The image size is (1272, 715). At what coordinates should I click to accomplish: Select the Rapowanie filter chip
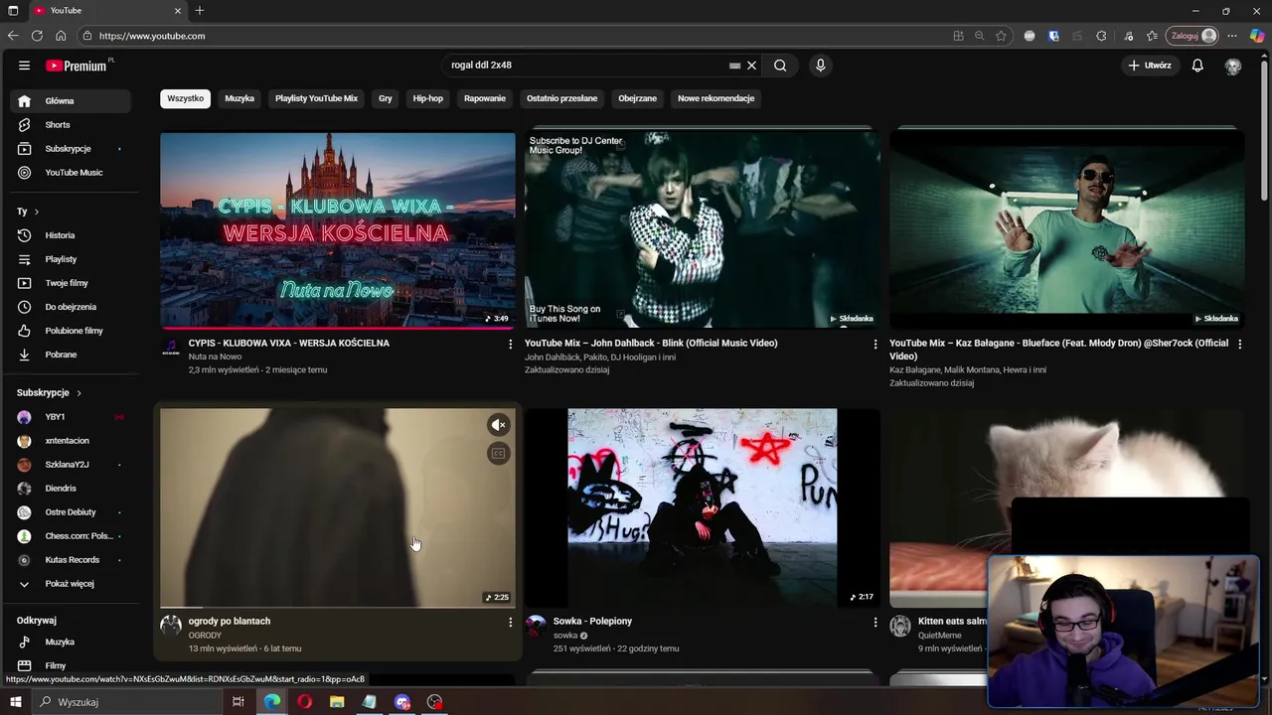click(485, 98)
